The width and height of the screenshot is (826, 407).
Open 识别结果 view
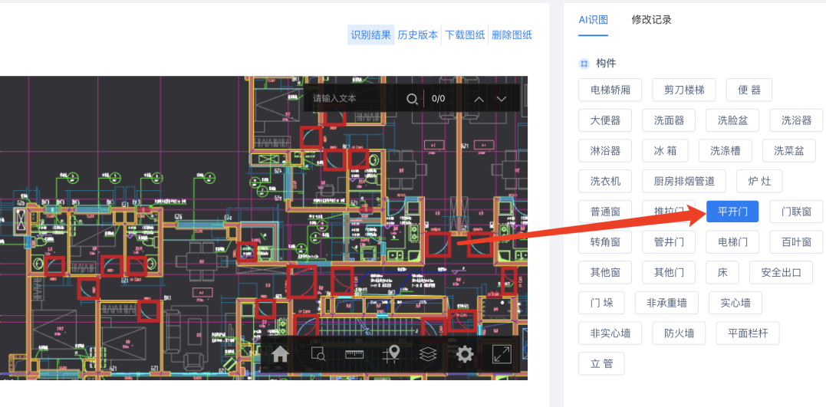(371, 34)
